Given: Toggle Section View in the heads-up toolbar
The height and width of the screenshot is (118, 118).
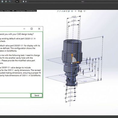Looking at the screenshot, I should click(64, 11).
